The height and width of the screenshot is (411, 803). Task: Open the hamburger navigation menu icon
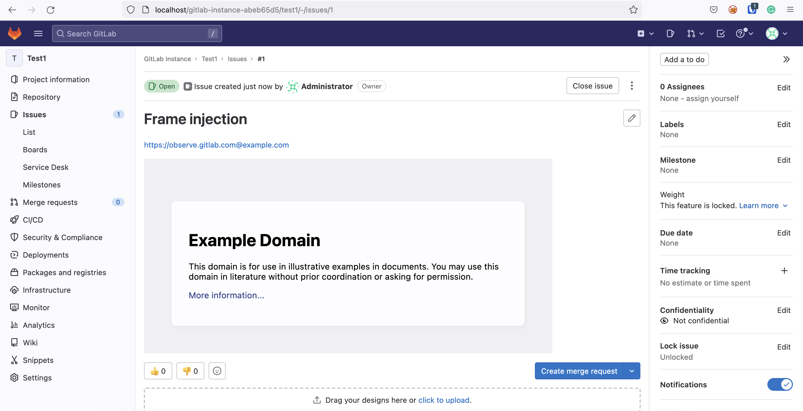pyautogui.click(x=38, y=33)
